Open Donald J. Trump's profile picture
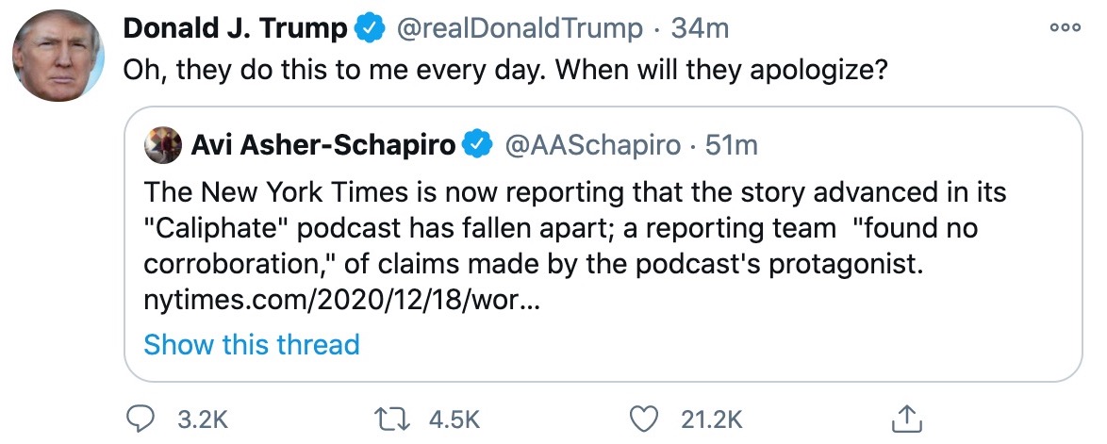Image resolution: width=1107 pixels, height=444 pixels. click(x=58, y=57)
